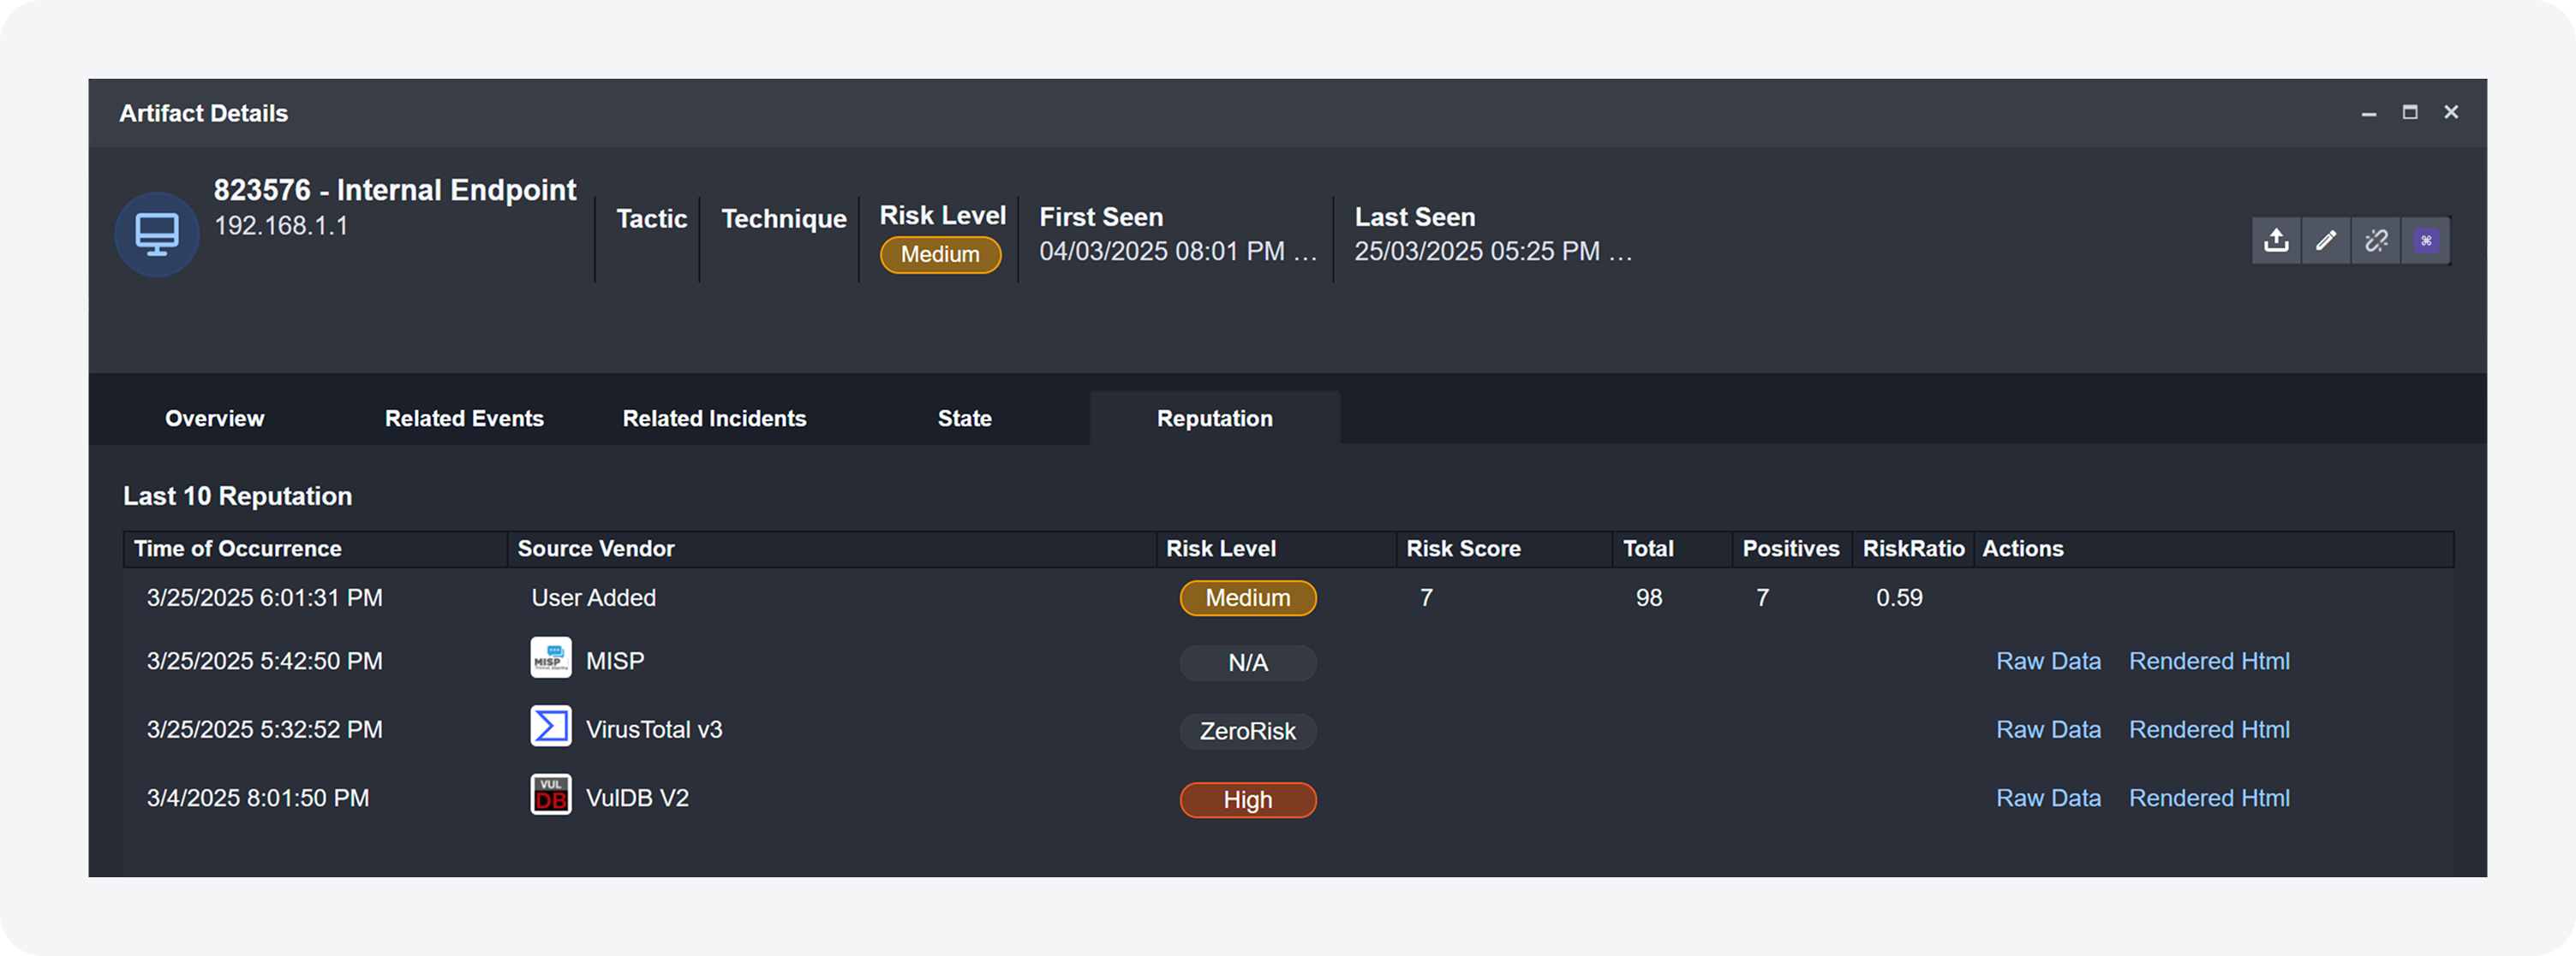This screenshot has width=2576, height=956.
Task: Click the export/upload artifact icon
Action: 2276,240
